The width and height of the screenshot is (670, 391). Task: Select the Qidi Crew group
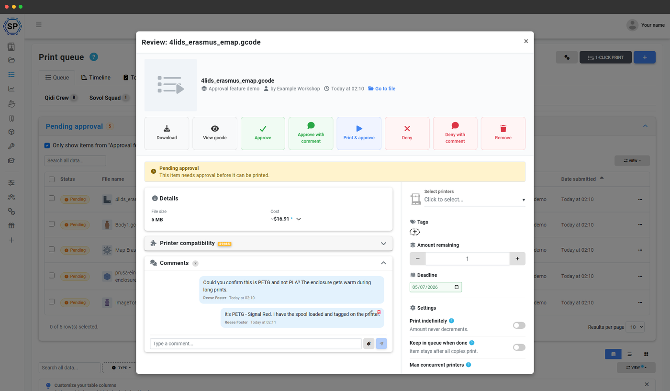(x=61, y=98)
